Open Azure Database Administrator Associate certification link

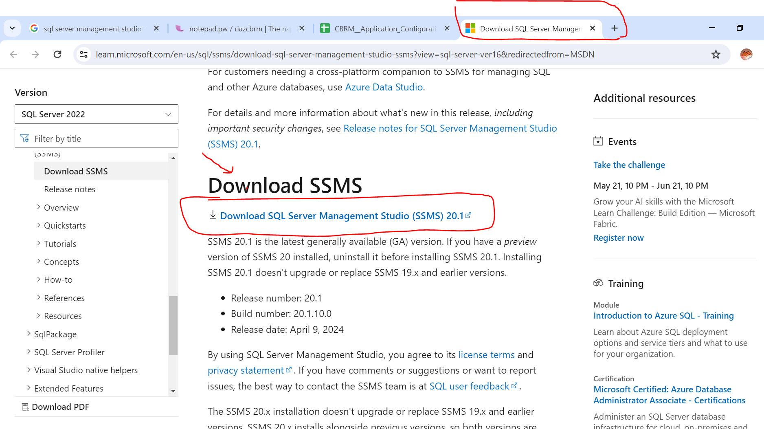click(669, 395)
